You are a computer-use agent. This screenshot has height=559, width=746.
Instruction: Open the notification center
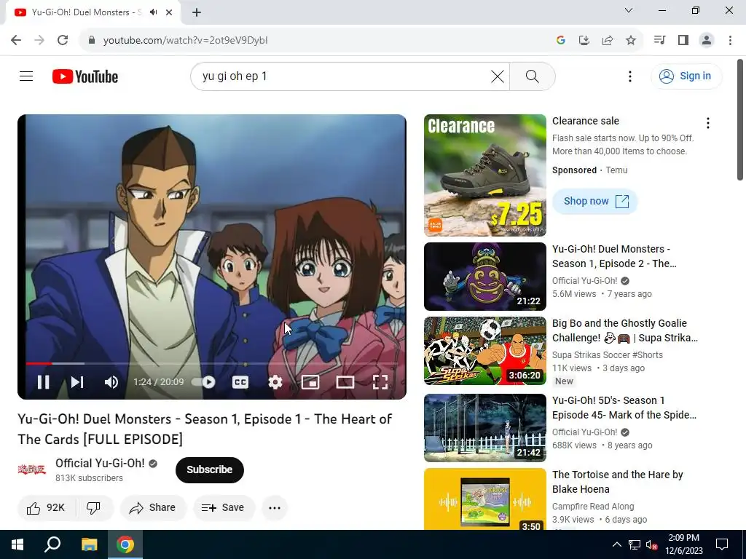coord(722,544)
